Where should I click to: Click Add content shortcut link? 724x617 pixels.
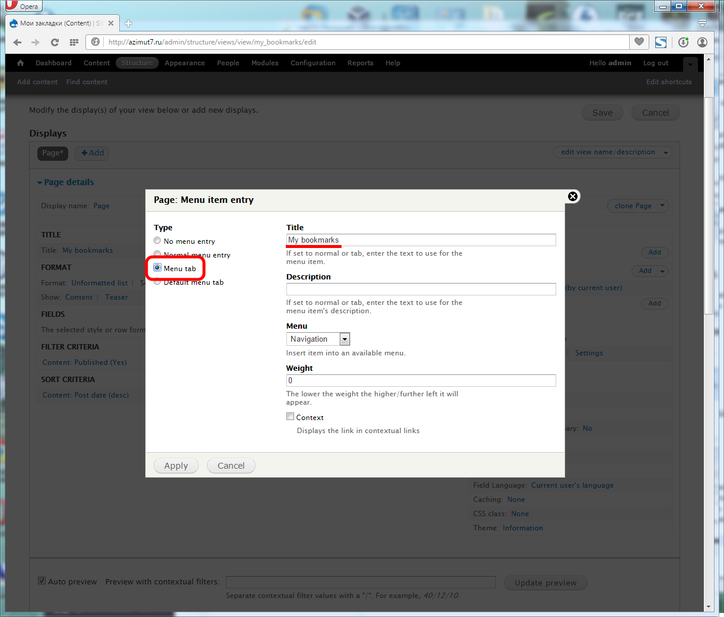[x=37, y=82]
